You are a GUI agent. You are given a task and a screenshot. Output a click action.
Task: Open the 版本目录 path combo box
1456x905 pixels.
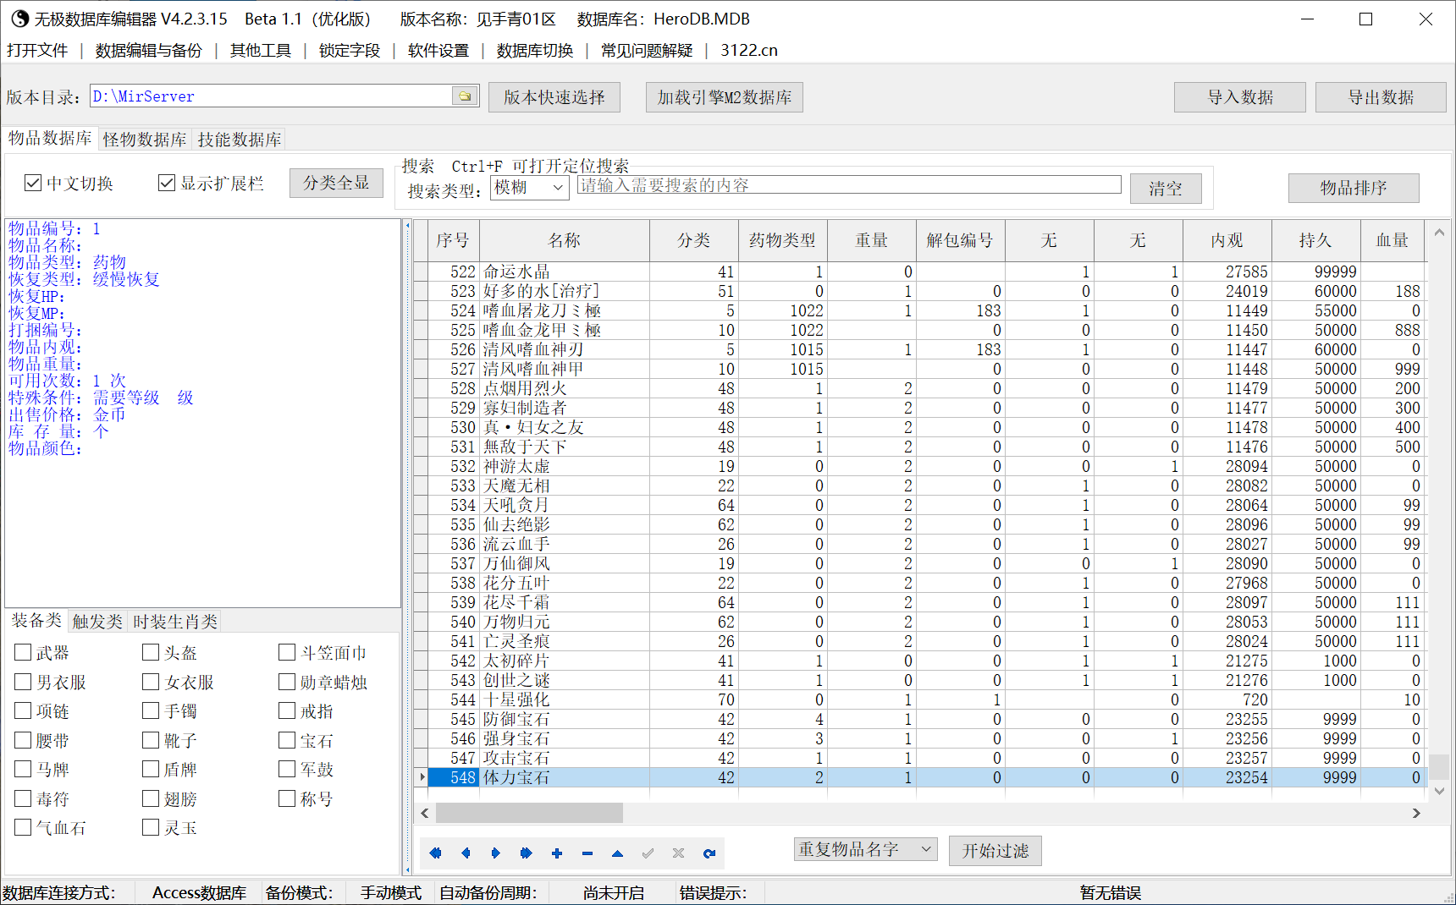(x=284, y=96)
